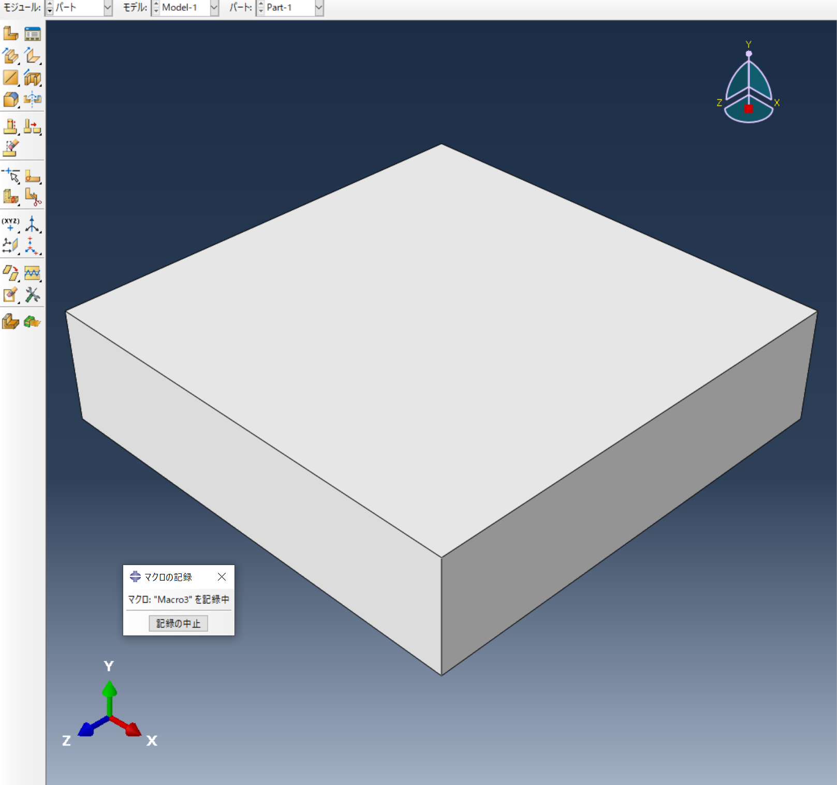Select the Create Datum Axis tool
The height and width of the screenshot is (785, 837).
33,225
